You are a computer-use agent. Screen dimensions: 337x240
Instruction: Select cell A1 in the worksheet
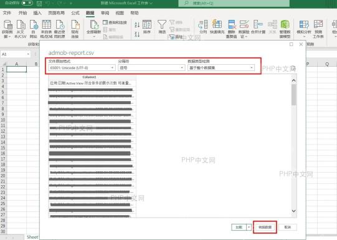click(17, 69)
